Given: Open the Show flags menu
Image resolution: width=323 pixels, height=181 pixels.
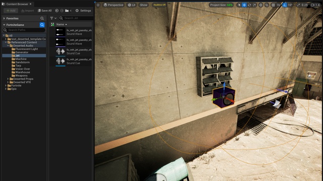Looking at the screenshot, I should [143, 5].
